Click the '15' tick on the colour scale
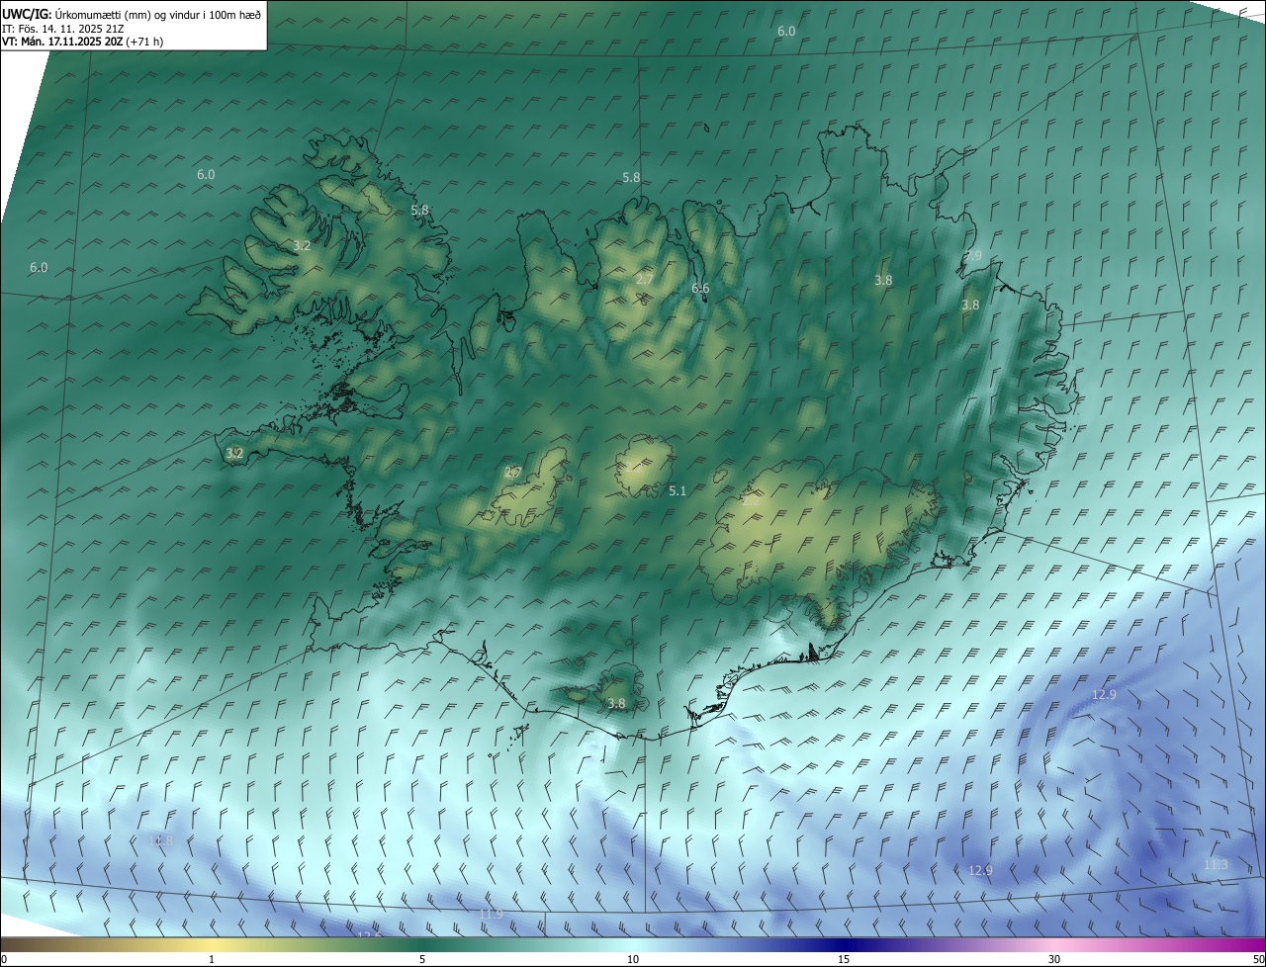Image resolution: width=1266 pixels, height=967 pixels. [x=844, y=959]
